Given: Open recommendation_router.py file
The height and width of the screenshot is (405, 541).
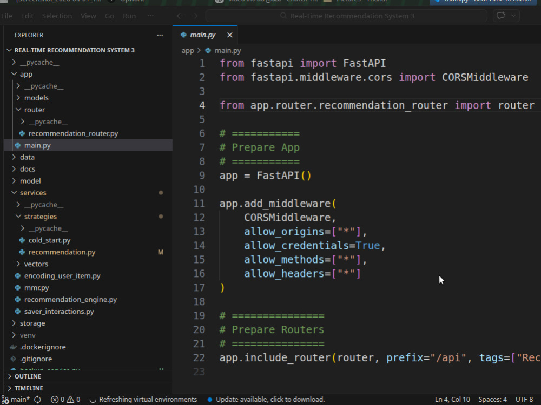Looking at the screenshot, I should [x=73, y=133].
